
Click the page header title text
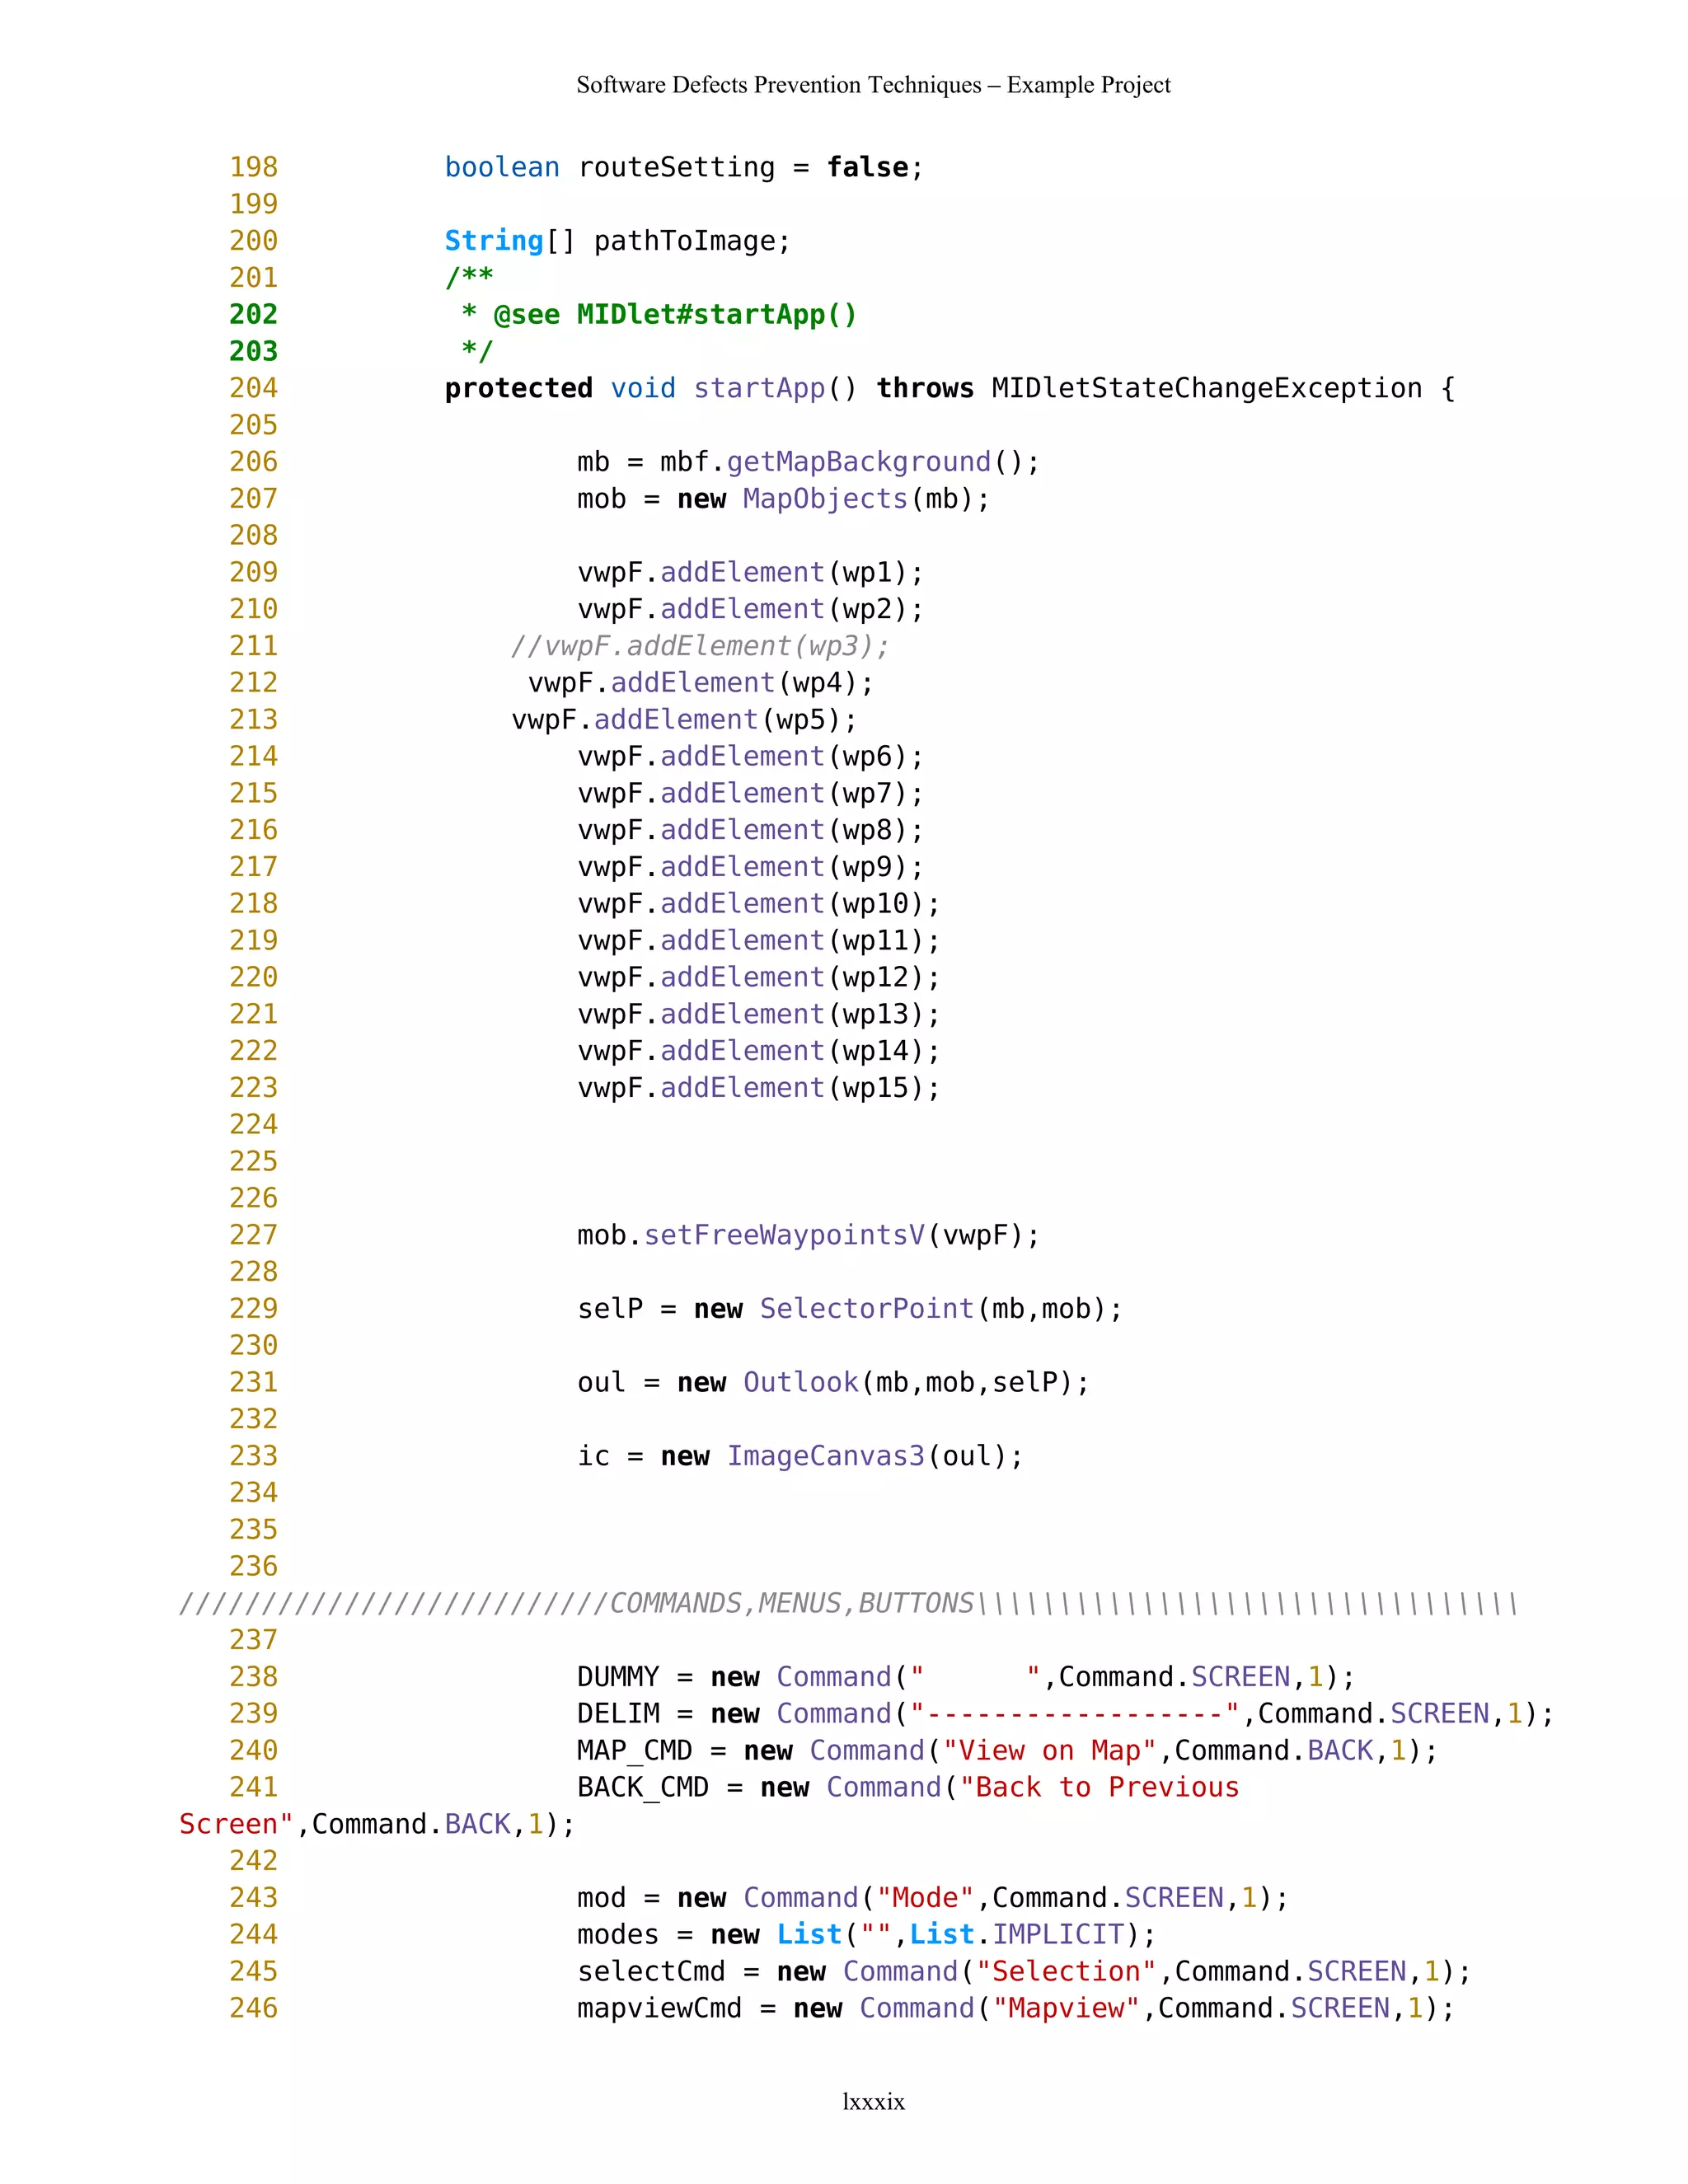(873, 85)
